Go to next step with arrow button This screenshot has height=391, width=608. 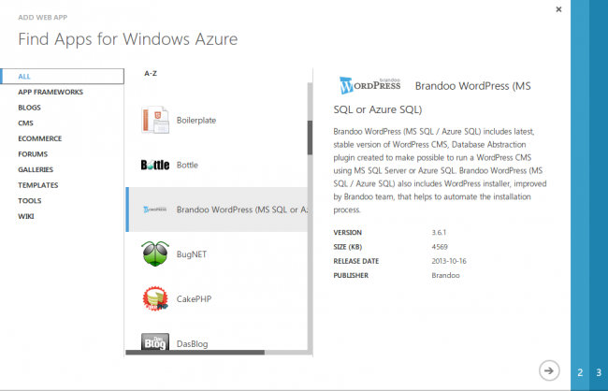click(x=549, y=370)
